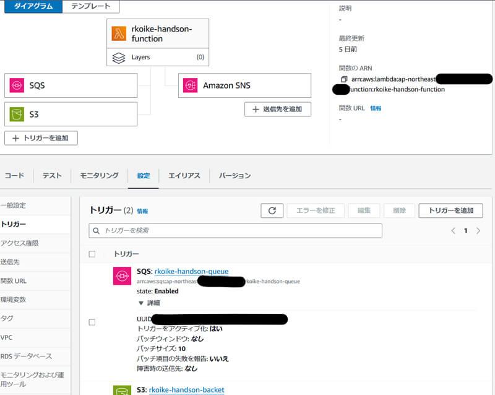Click トリガーを追加 button under the diagram
495x395 pixels.
(41, 138)
